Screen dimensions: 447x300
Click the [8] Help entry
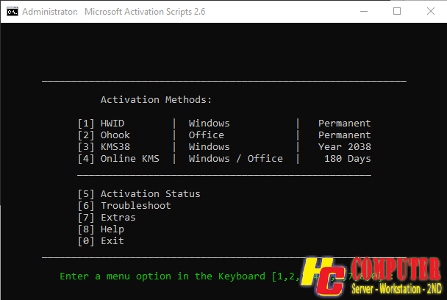(x=101, y=229)
